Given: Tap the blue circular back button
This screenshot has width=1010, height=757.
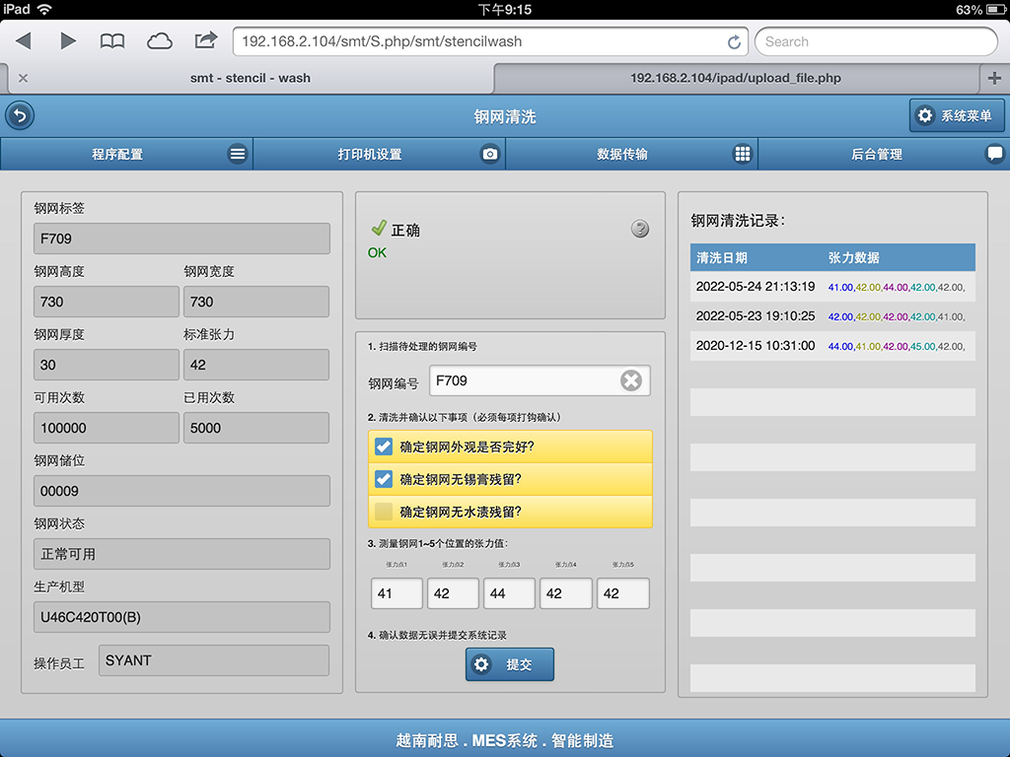Looking at the screenshot, I should tap(20, 116).
